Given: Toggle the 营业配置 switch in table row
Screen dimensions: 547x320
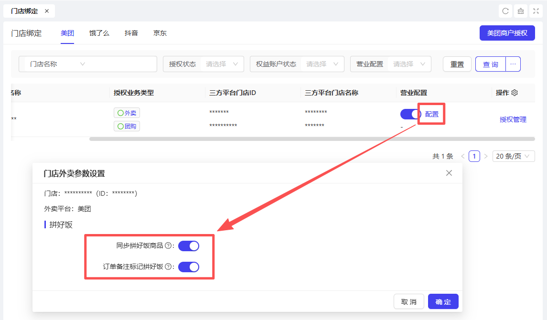Looking at the screenshot, I should pyautogui.click(x=410, y=114).
